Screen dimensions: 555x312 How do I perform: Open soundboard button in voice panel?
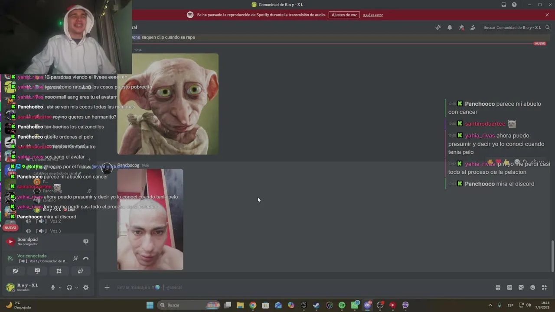pos(81,271)
